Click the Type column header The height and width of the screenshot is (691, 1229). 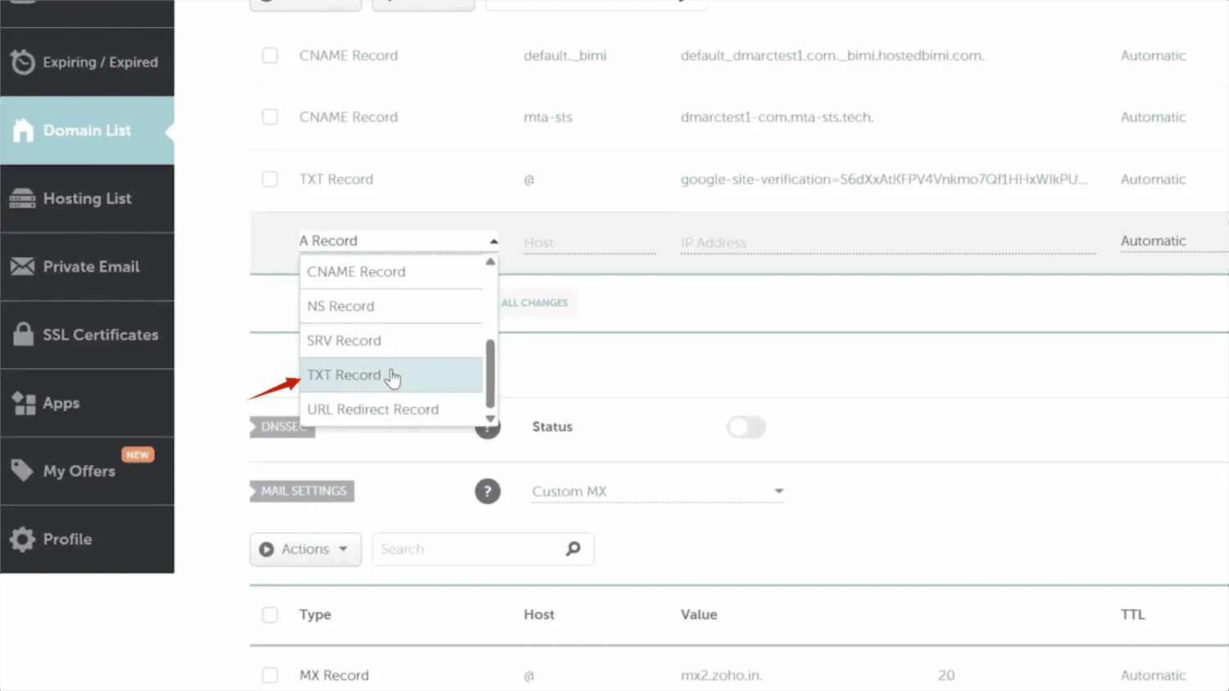point(315,615)
